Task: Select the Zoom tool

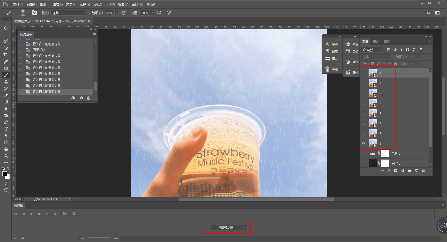Action: (x=6, y=156)
